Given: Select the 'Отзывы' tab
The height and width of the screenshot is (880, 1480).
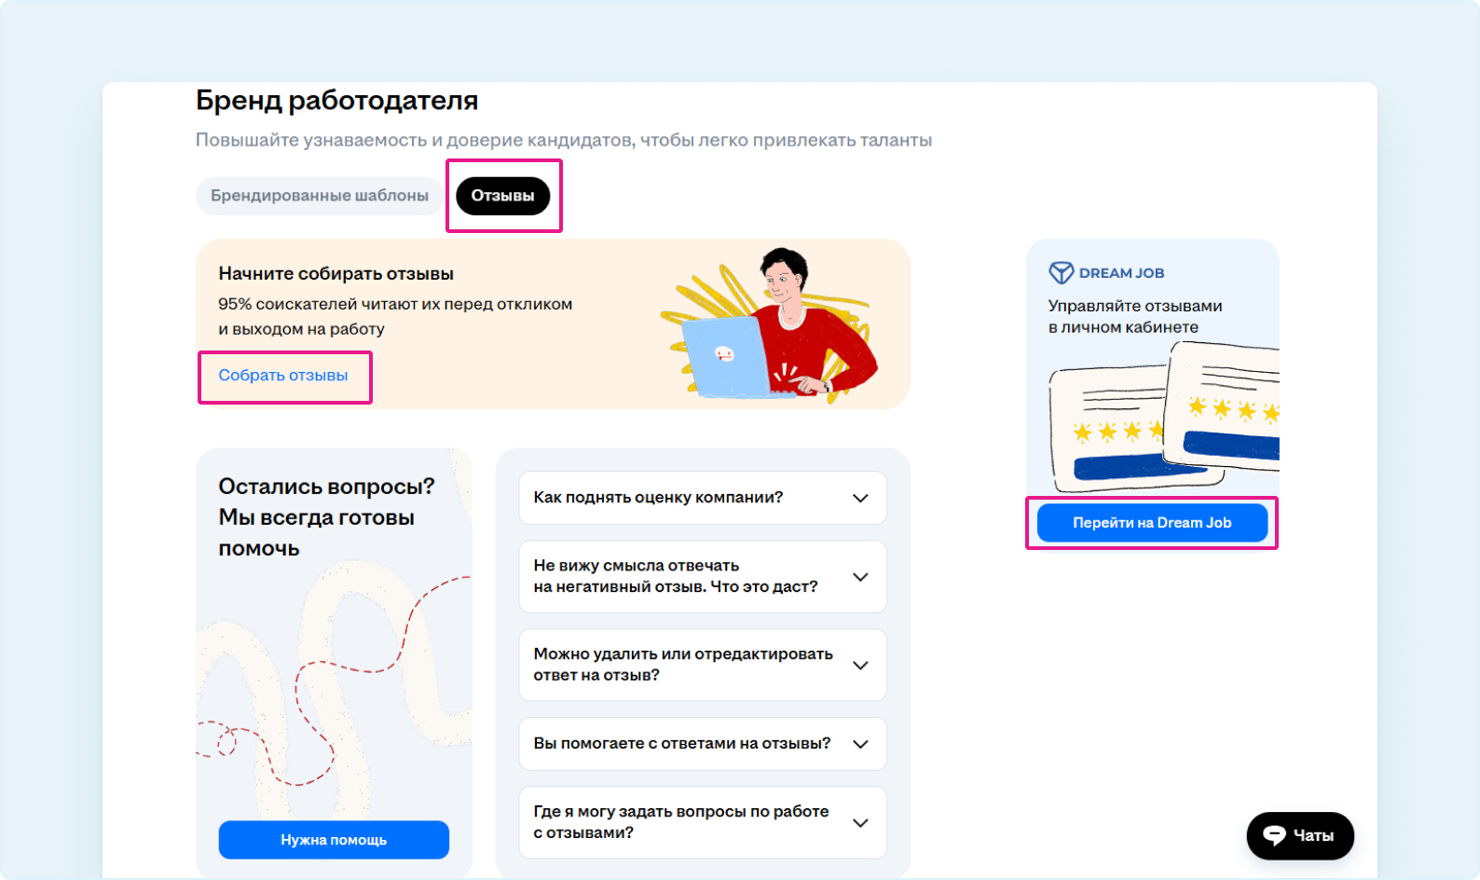Looking at the screenshot, I should click(x=502, y=196).
